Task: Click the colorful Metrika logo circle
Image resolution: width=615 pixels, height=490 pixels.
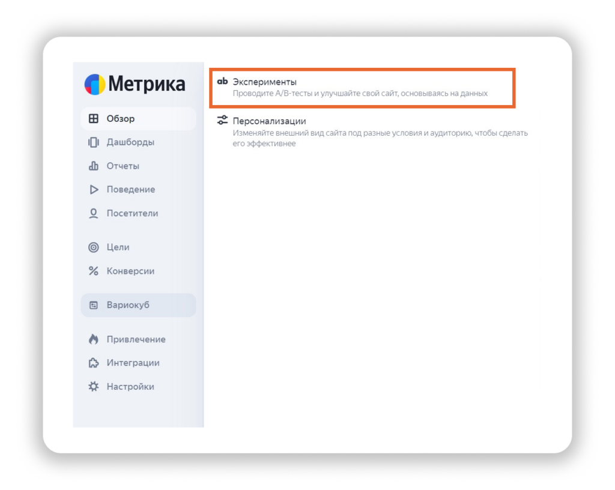Action: (x=95, y=85)
